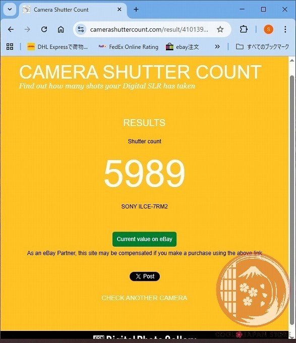
Task: Reload the Camera Shutter Count page
Action: coord(44,29)
